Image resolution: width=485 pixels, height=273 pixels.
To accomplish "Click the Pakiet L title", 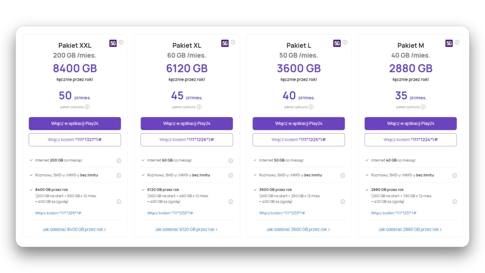I will [299, 45].
